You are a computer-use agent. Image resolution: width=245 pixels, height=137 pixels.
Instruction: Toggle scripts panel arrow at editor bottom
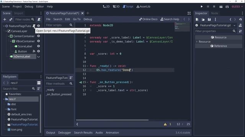(77, 124)
